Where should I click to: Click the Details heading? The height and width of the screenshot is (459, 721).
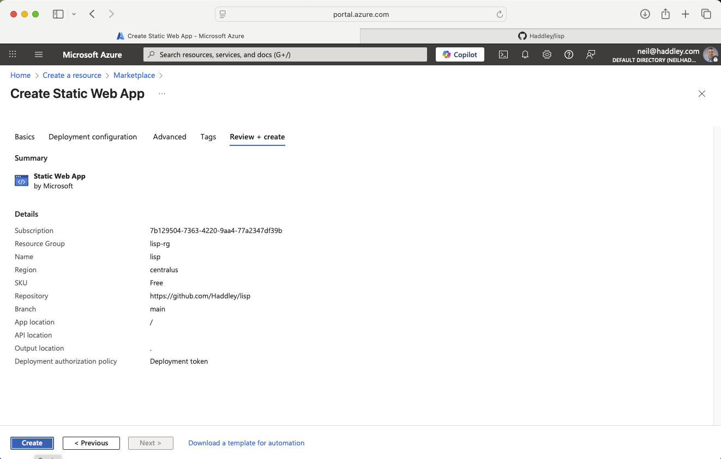click(x=27, y=214)
